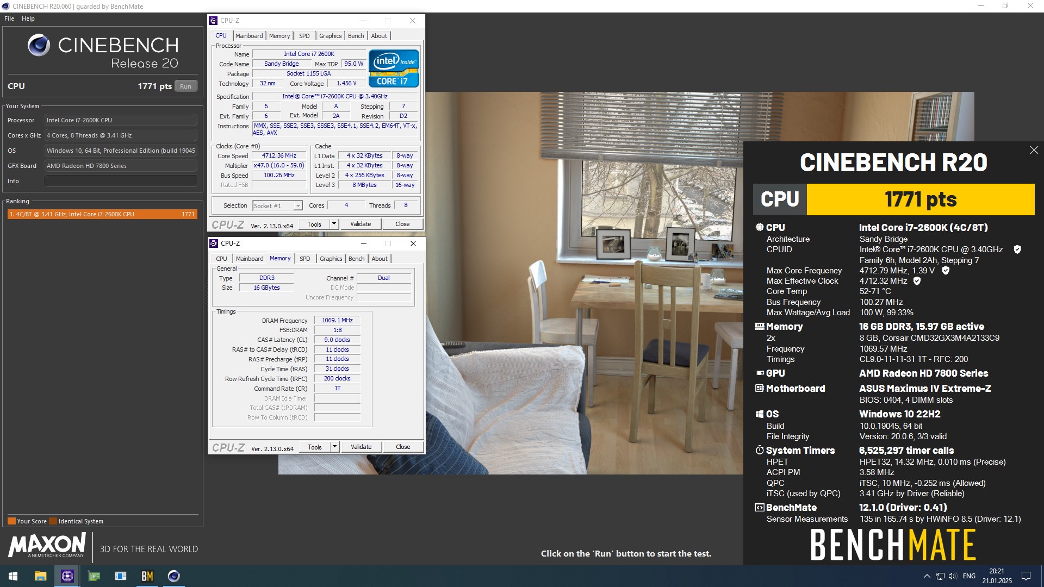Close the BenchMate result overlay
This screenshot has height=587, width=1044.
[x=1034, y=150]
